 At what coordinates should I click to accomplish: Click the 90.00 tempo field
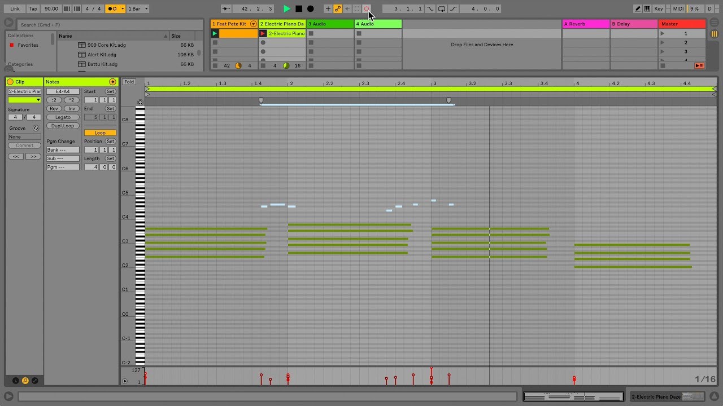pos(51,9)
